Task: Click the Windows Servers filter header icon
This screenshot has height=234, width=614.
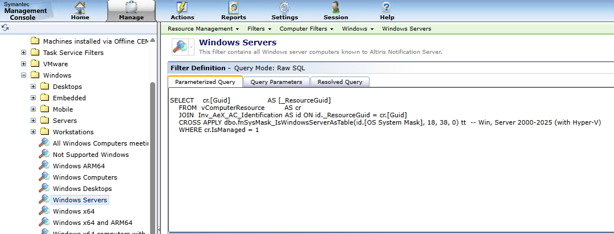Action: click(x=180, y=46)
